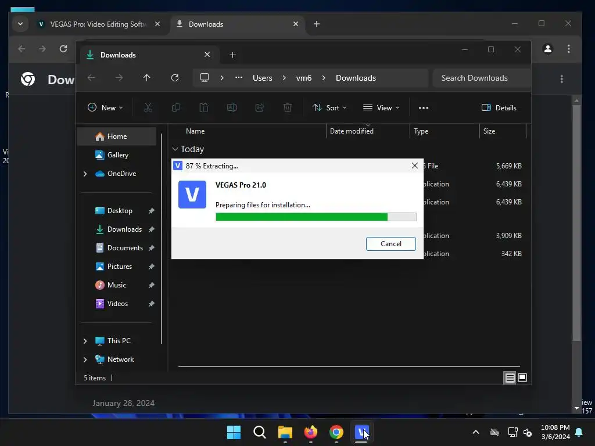Open pinned Music folder in sidebar
Screen dimensions: 595x446
(x=116, y=285)
